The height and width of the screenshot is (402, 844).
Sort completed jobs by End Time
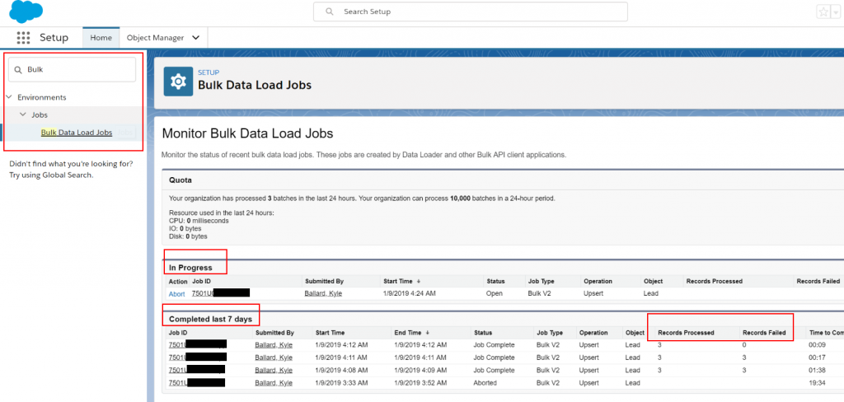point(412,333)
